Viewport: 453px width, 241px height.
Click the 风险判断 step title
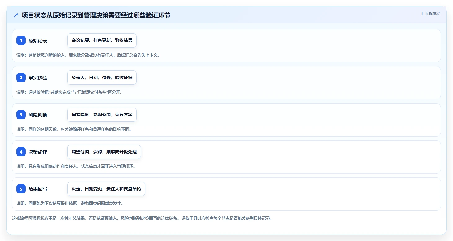[38, 115]
